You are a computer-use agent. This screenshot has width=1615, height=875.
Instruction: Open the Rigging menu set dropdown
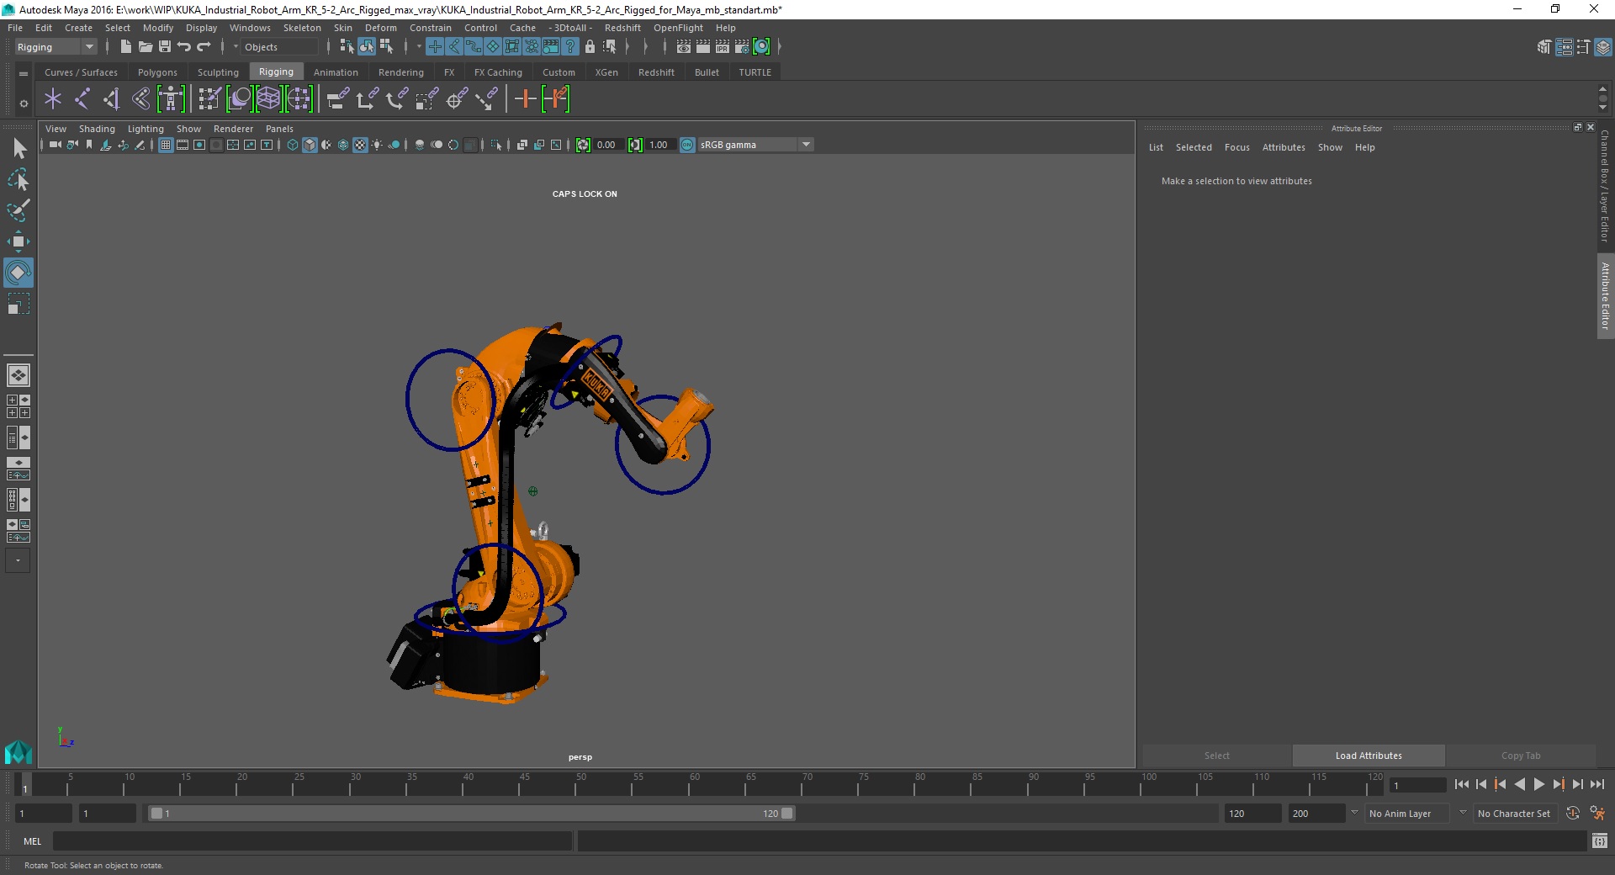point(56,47)
